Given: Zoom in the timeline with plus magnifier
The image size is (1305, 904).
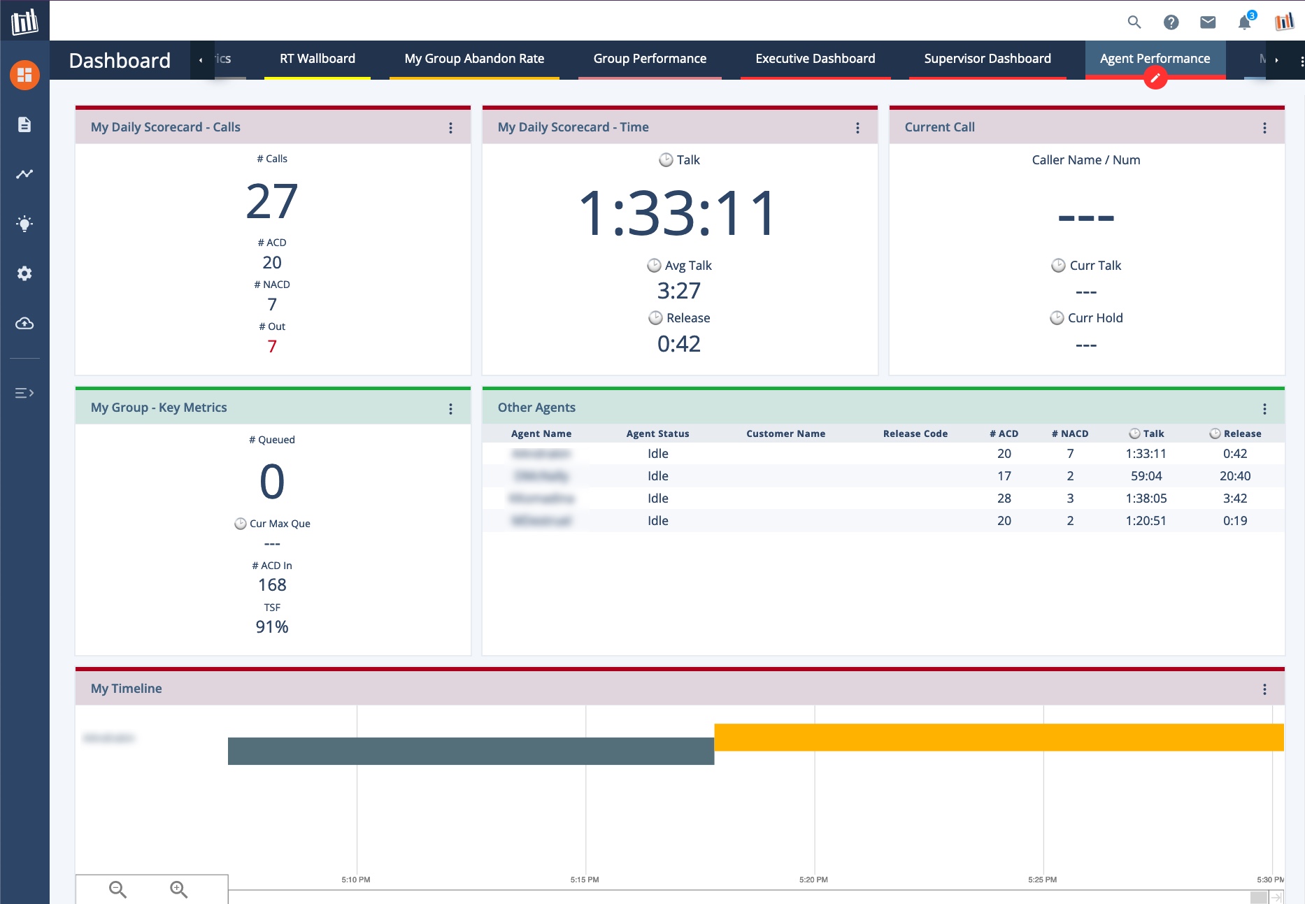Looking at the screenshot, I should click(x=178, y=889).
